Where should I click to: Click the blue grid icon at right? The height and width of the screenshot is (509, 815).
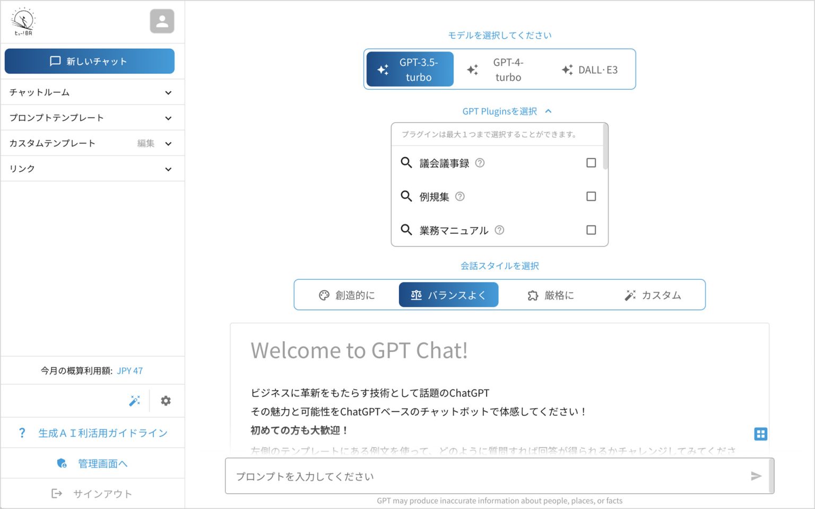point(760,434)
